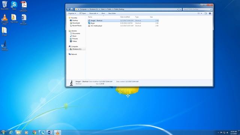Open Windows Media Player from the taskbar
The width and height of the screenshot is (240, 135).
coord(26,132)
